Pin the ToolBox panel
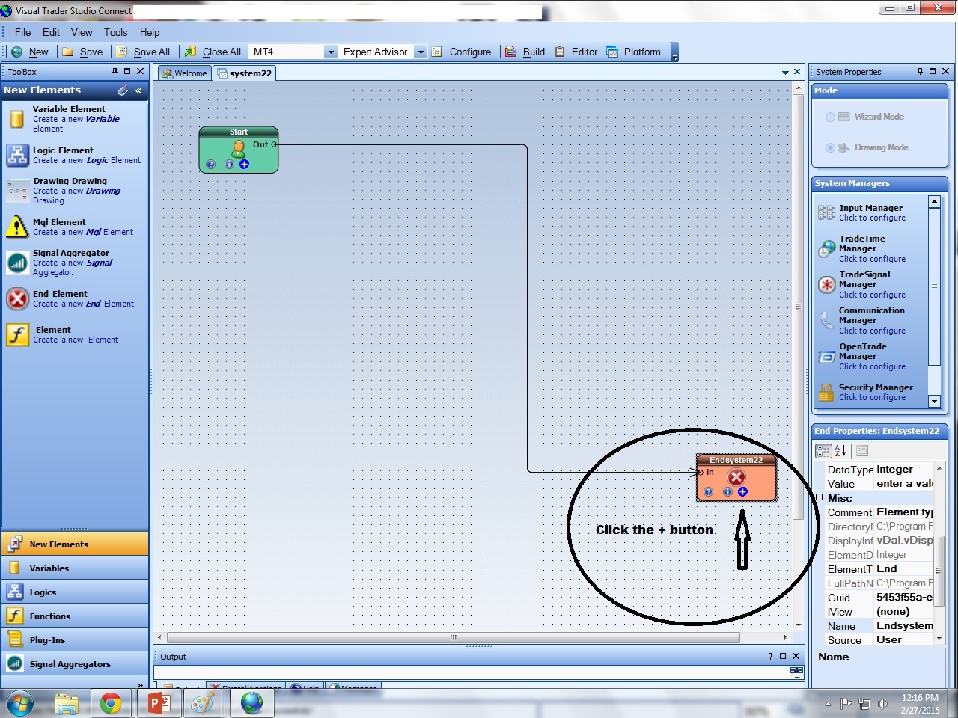Screen dimensions: 958x718 tap(115, 72)
